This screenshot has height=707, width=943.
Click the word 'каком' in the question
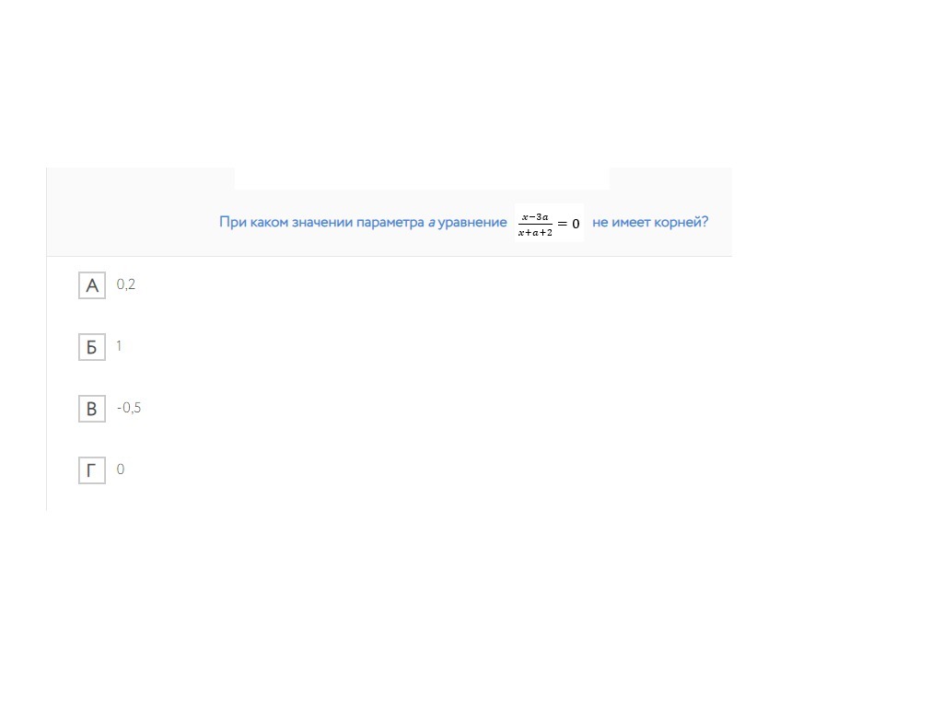pyautogui.click(x=269, y=222)
